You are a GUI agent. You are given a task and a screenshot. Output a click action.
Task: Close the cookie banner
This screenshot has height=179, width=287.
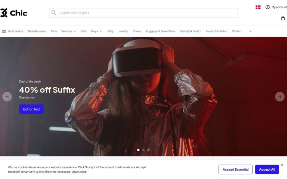282,165
